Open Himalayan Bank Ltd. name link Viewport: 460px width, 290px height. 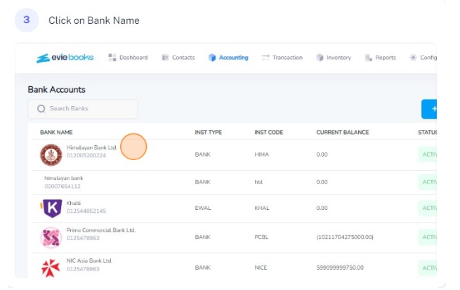[x=91, y=147]
